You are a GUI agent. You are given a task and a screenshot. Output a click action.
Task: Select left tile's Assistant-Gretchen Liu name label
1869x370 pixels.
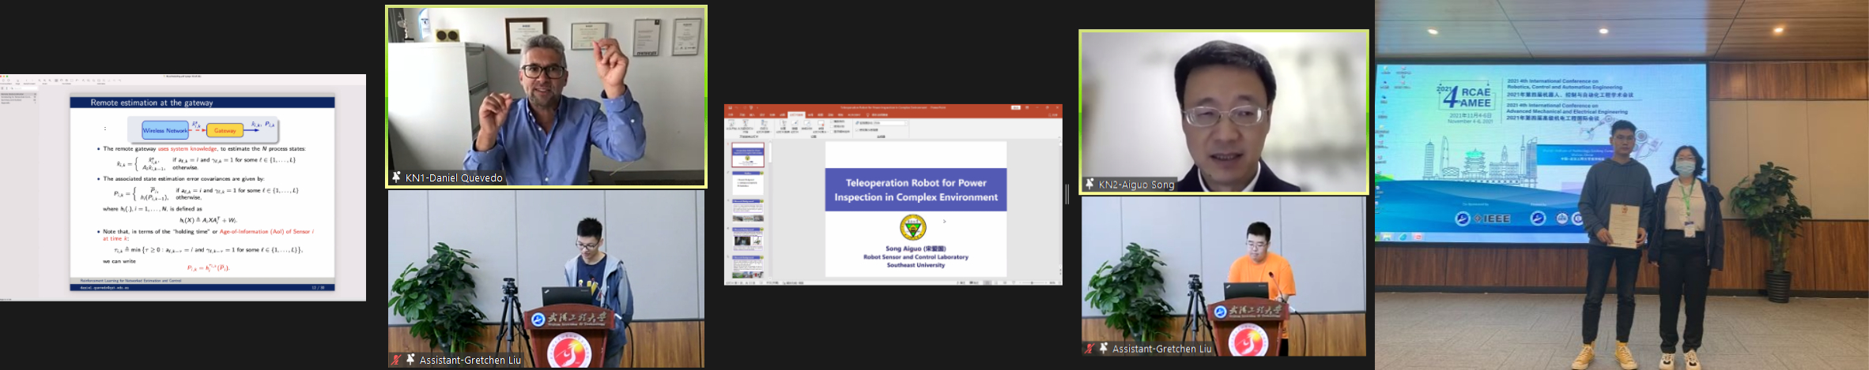click(470, 360)
